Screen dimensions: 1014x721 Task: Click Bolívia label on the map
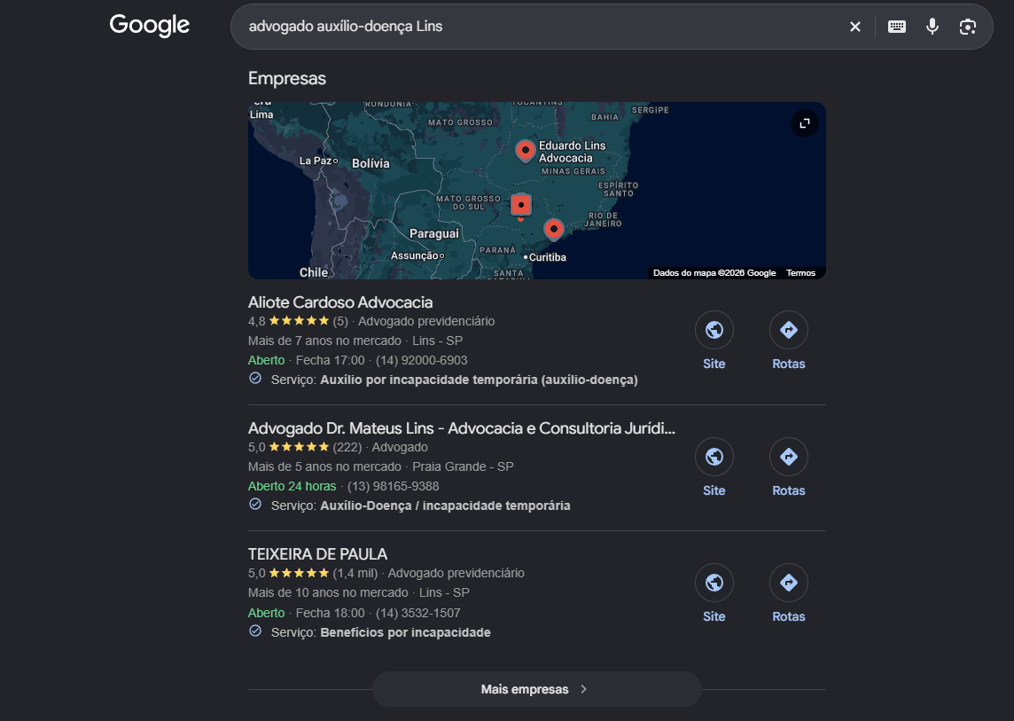(370, 164)
